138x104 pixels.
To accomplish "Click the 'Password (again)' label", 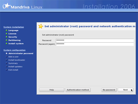I will pos(47,44).
